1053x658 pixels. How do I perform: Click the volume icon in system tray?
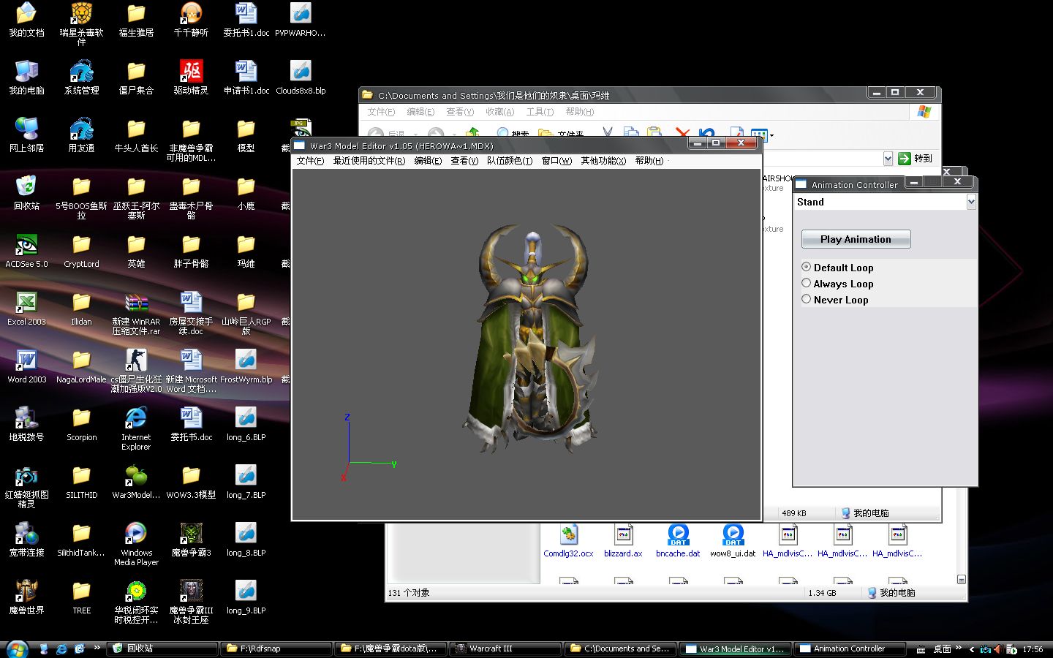tap(997, 648)
